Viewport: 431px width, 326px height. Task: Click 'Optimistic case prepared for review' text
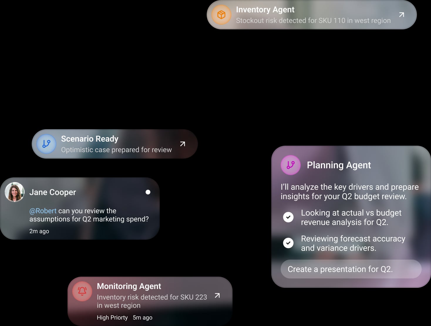pos(116,150)
